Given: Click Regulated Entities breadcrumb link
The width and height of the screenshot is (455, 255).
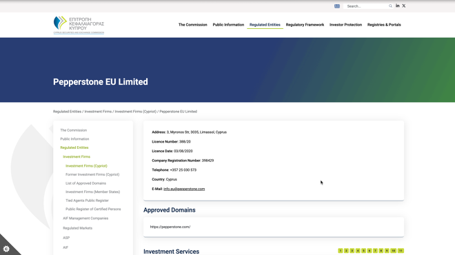Looking at the screenshot, I should [67, 112].
